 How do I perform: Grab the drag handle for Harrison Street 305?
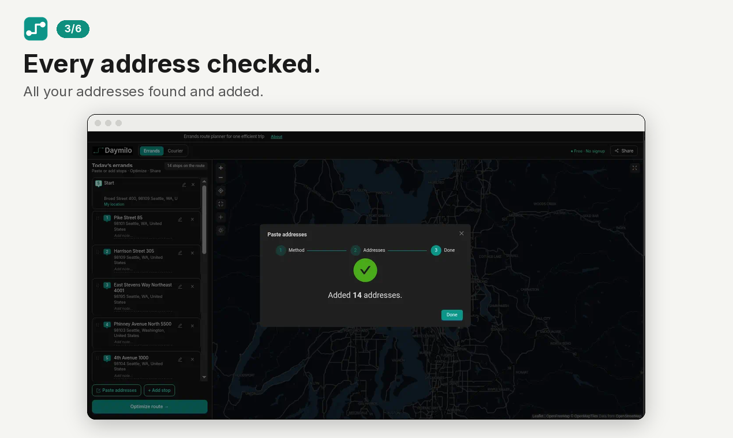[x=98, y=251]
